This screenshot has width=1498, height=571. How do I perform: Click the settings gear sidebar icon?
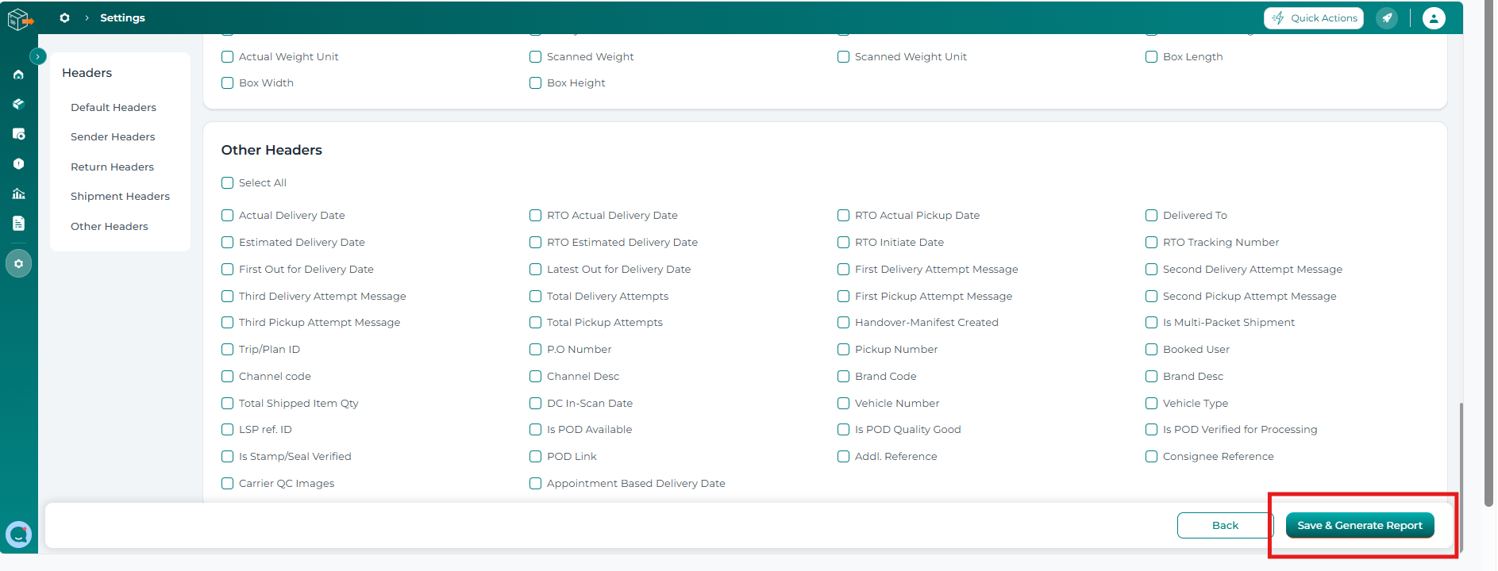pyautogui.click(x=18, y=263)
